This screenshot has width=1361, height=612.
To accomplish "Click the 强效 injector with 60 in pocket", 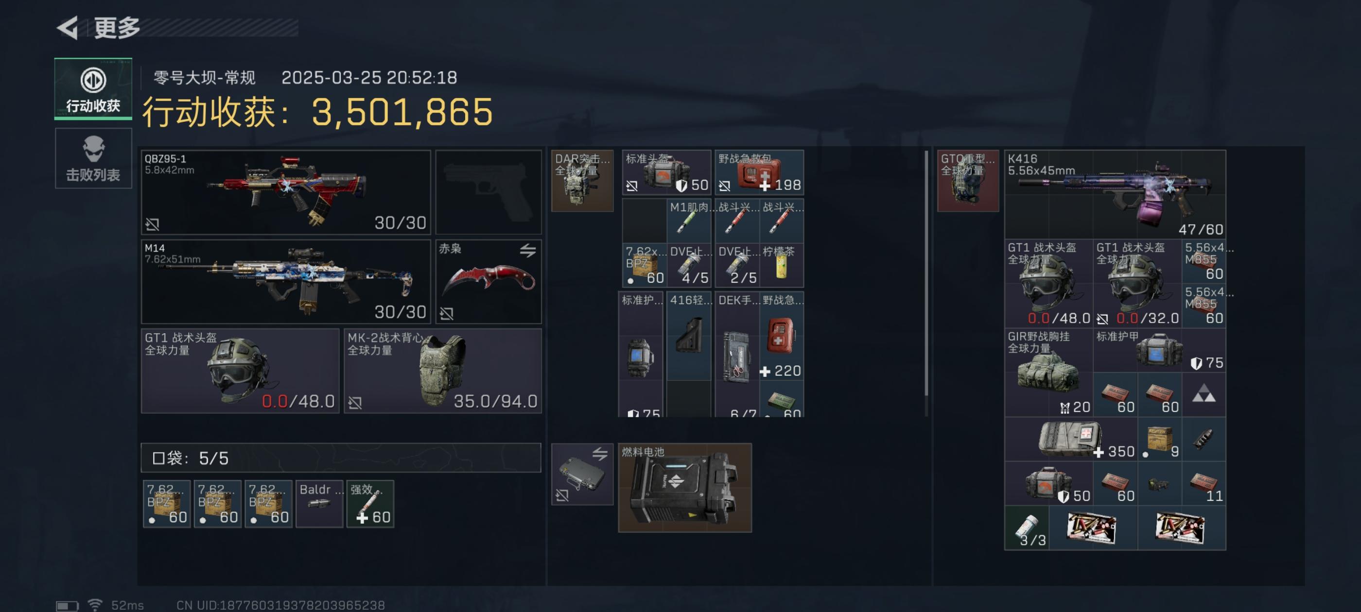I will point(370,504).
